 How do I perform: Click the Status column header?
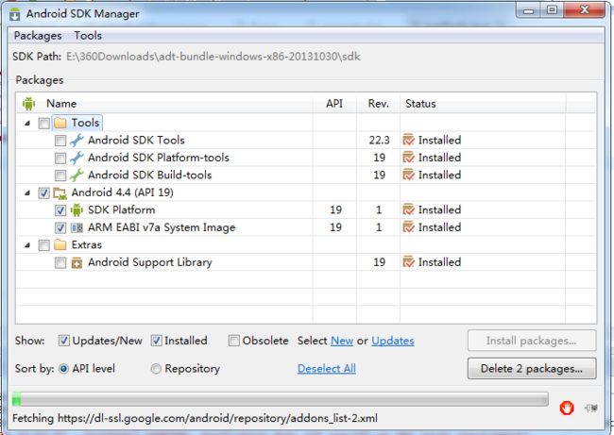(483, 104)
